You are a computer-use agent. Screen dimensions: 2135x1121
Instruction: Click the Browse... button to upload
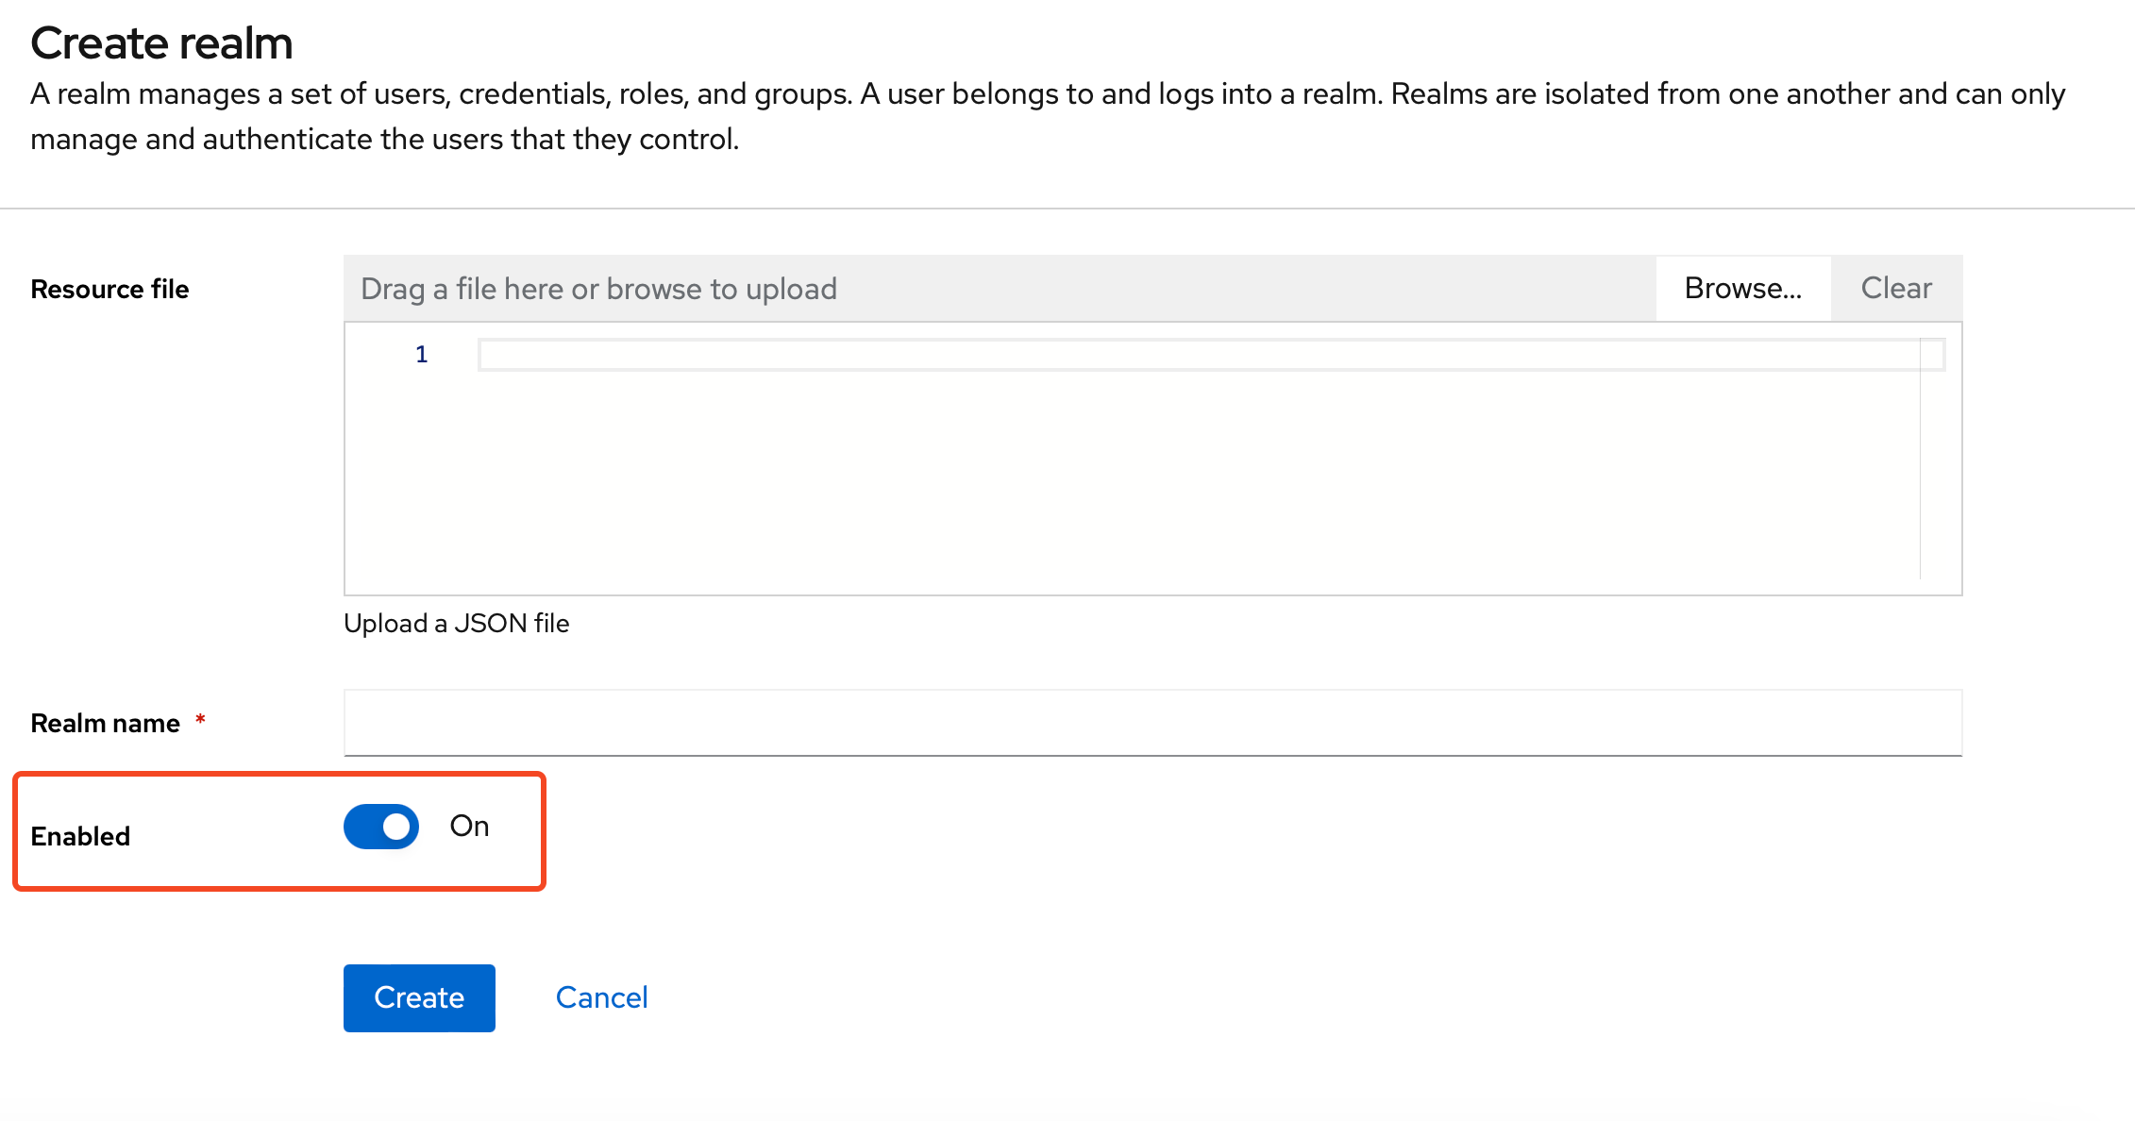pos(1742,289)
